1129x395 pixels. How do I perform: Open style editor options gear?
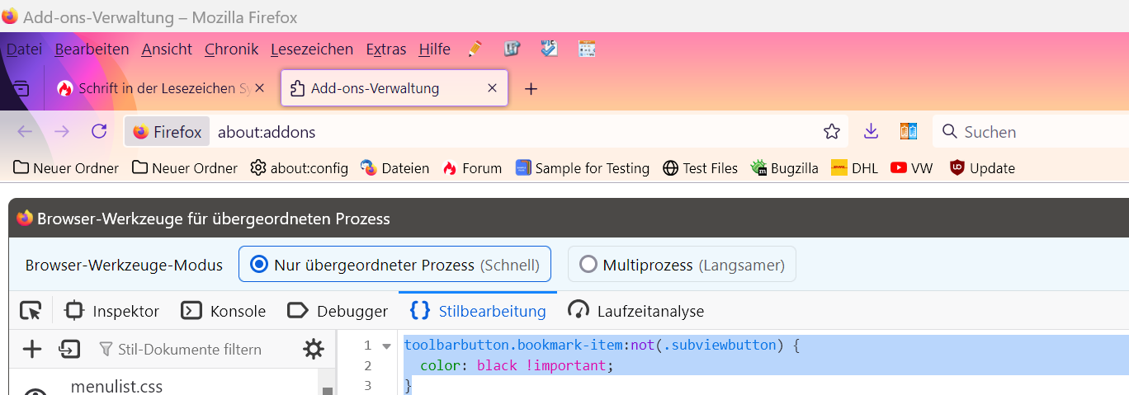[314, 349]
